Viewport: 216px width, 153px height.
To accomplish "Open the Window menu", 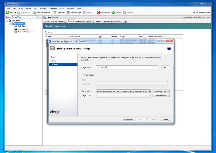I will click(71, 8).
